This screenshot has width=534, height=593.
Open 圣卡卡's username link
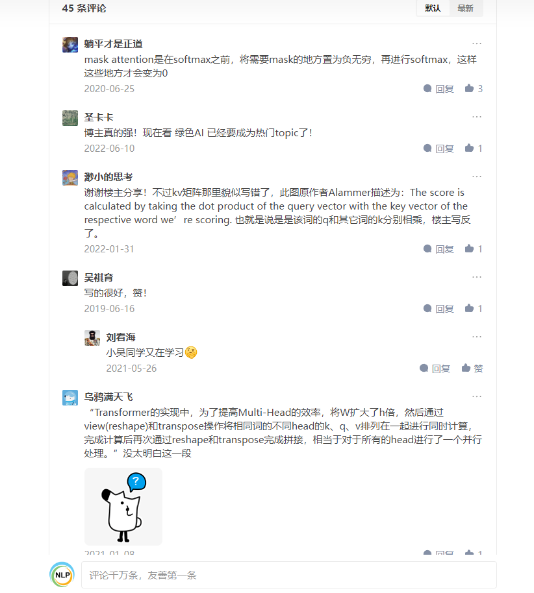tap(99, 117)
